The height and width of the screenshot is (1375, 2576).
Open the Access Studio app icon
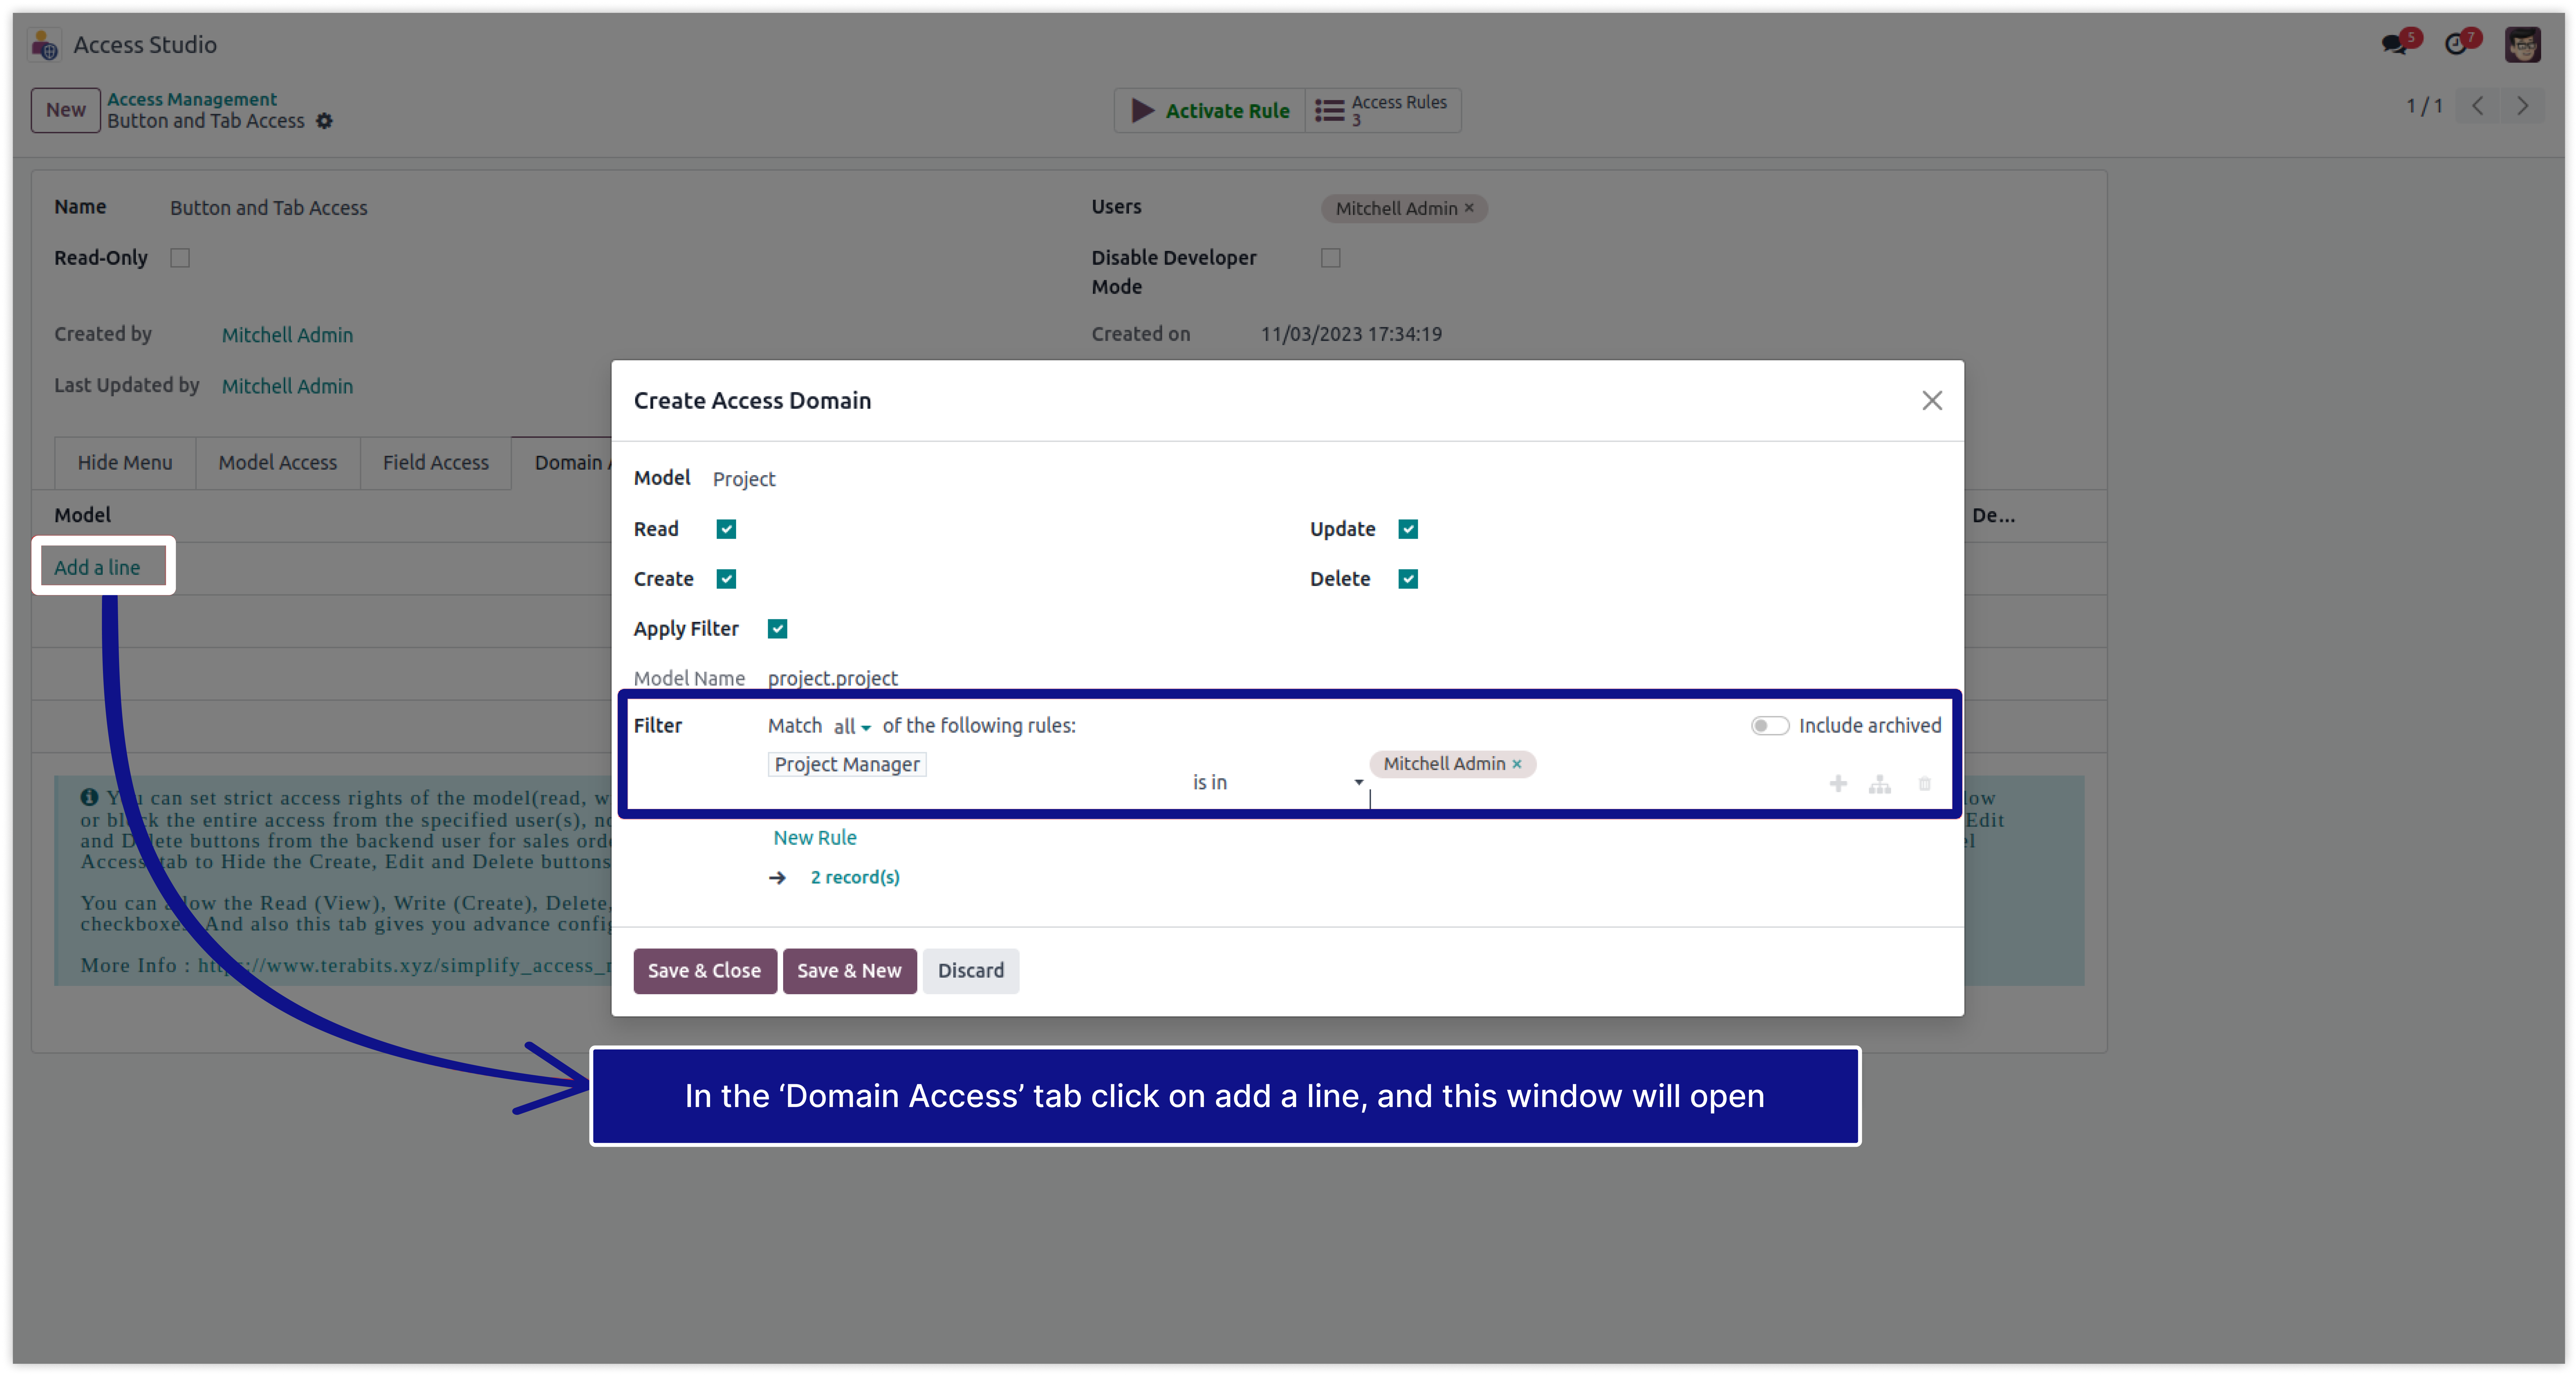(44, 45)
